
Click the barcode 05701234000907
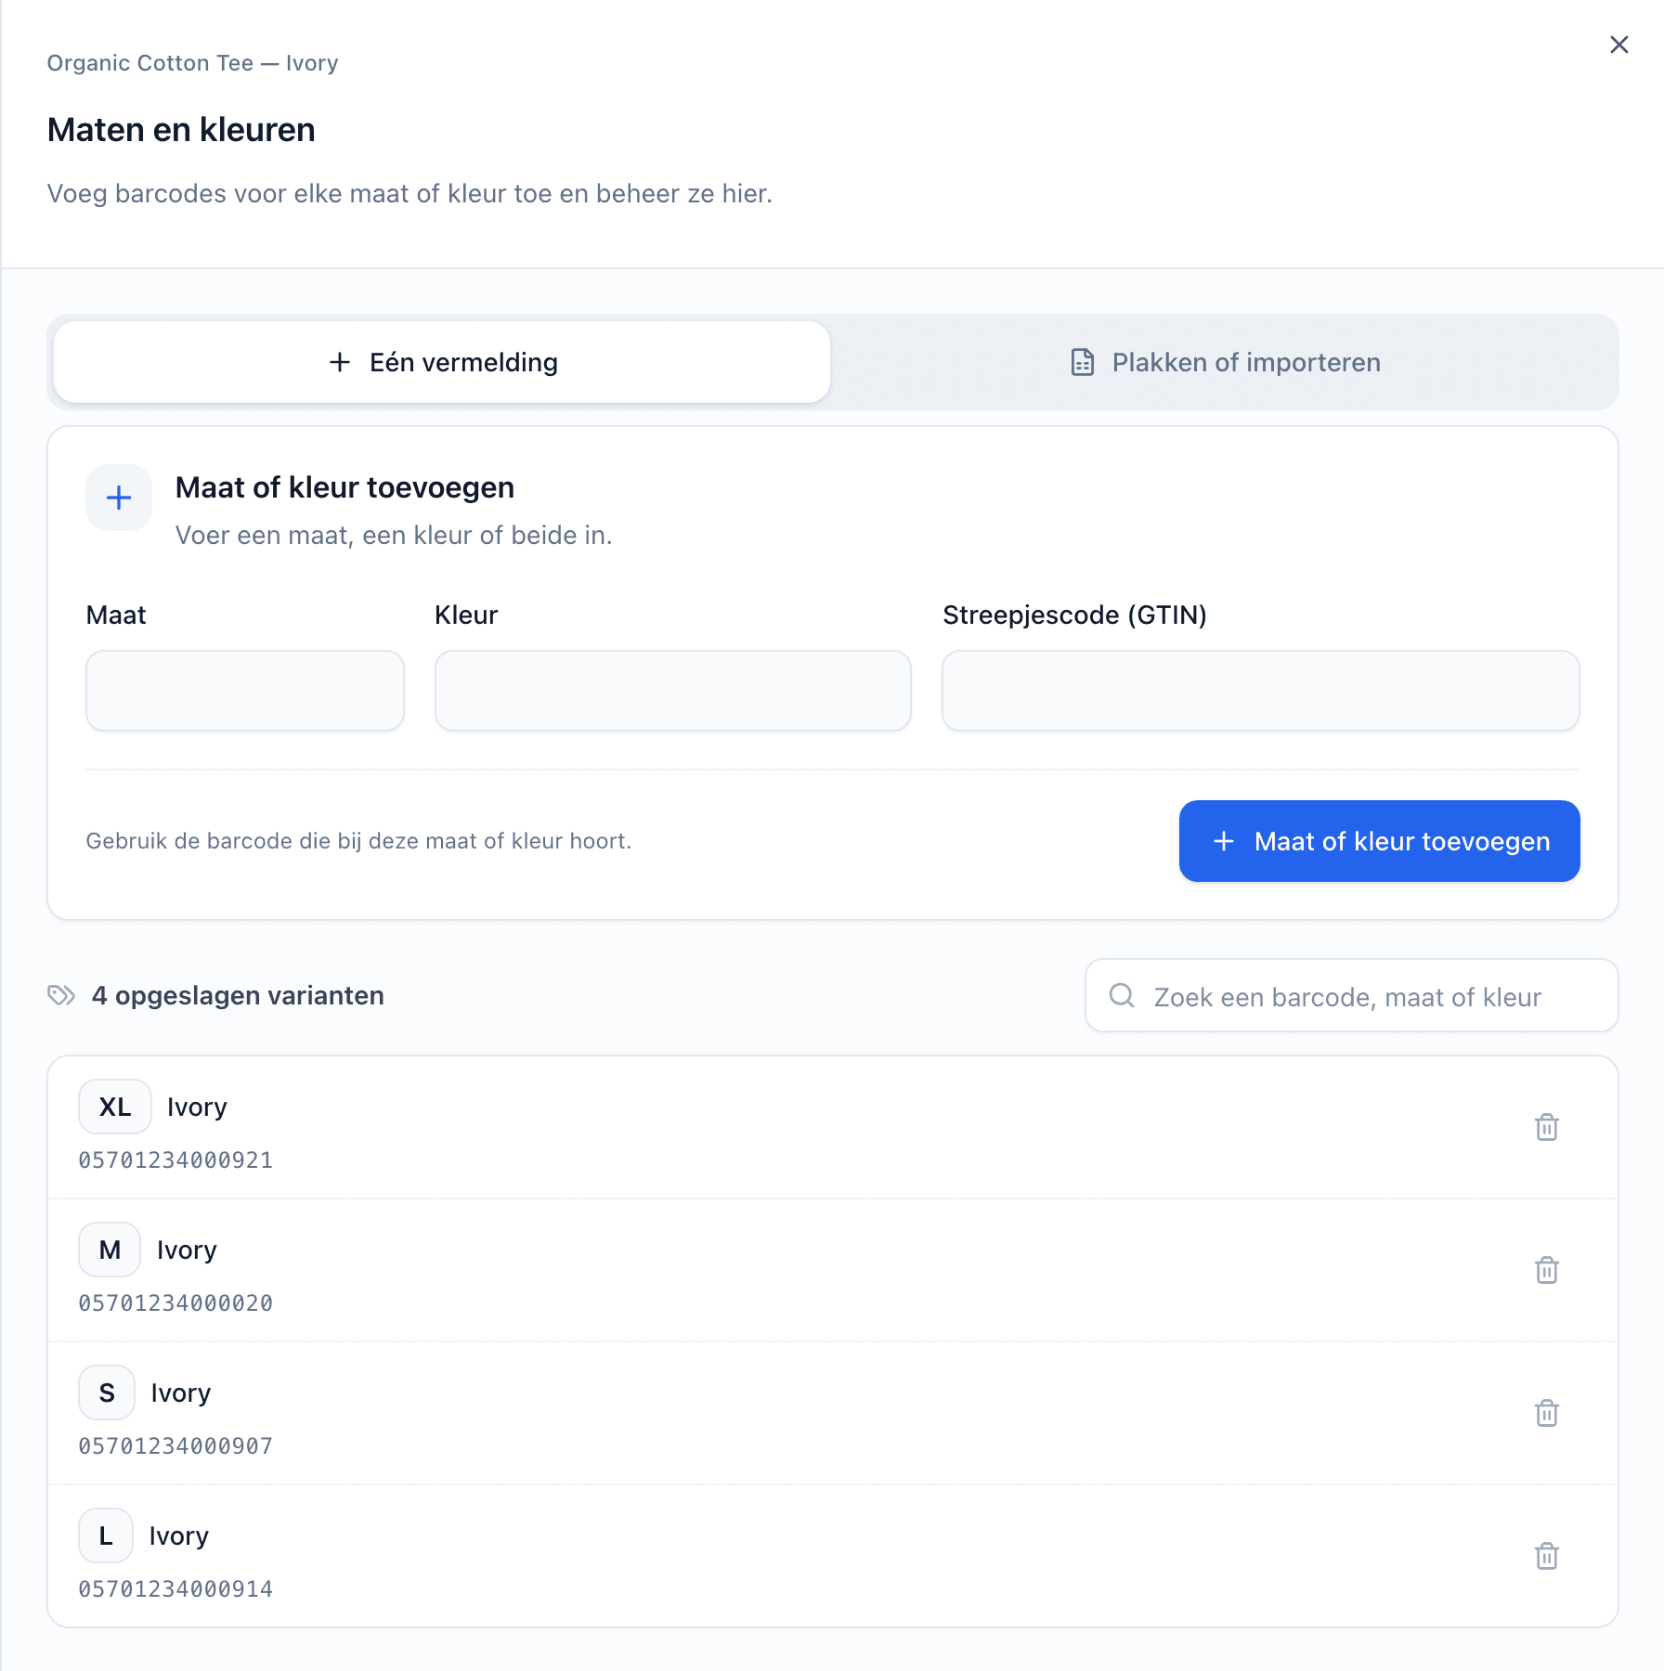pyautogui.click(x=175, y=1446)
